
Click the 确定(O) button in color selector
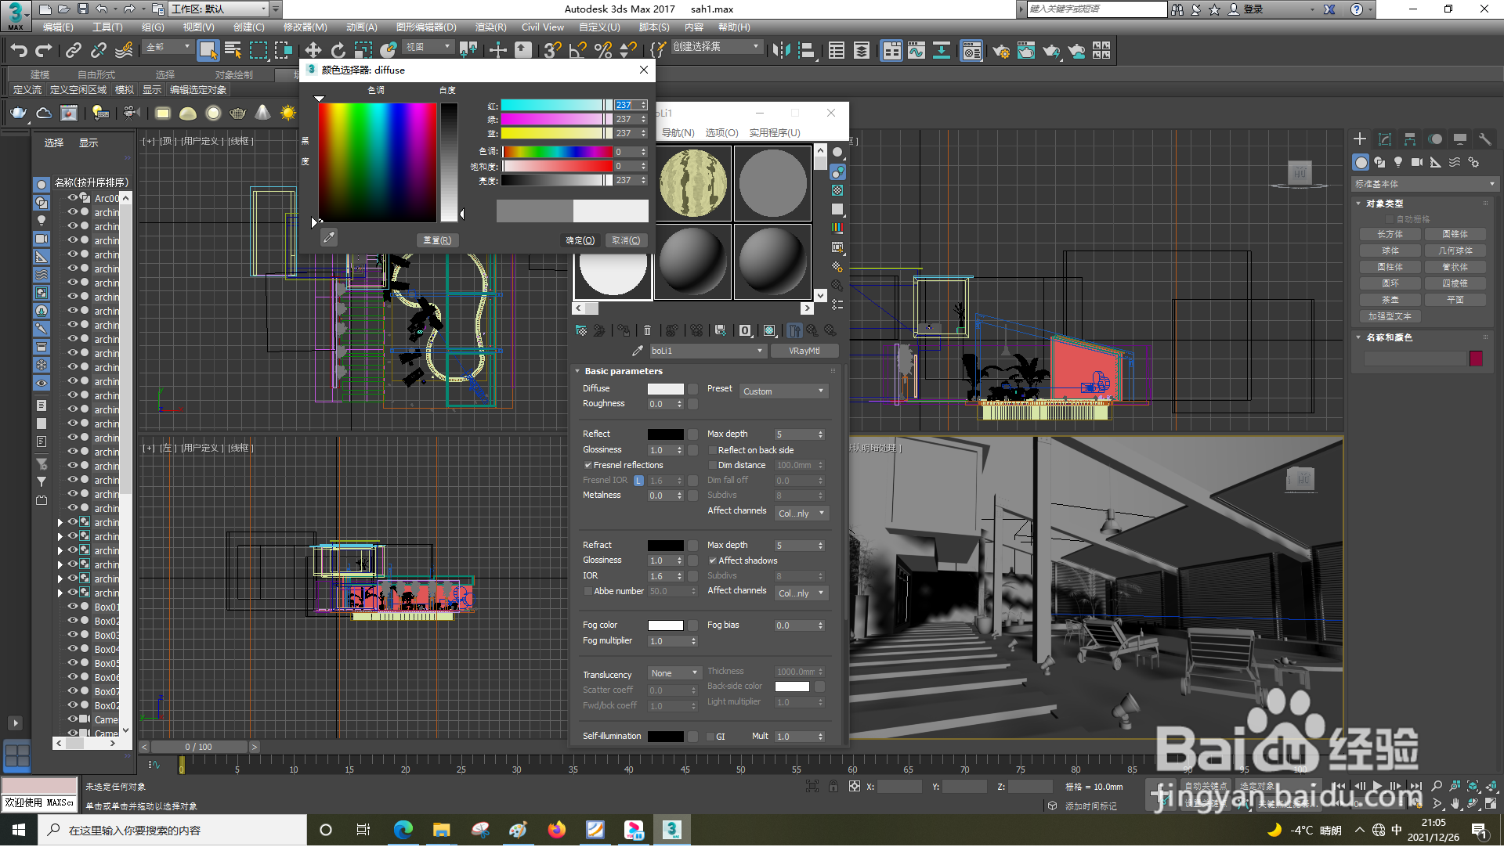580,240
